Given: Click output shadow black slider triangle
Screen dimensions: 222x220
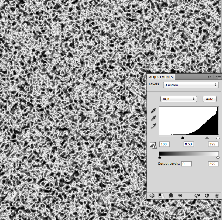Looking at the screenshot, I should coord(160,157).
